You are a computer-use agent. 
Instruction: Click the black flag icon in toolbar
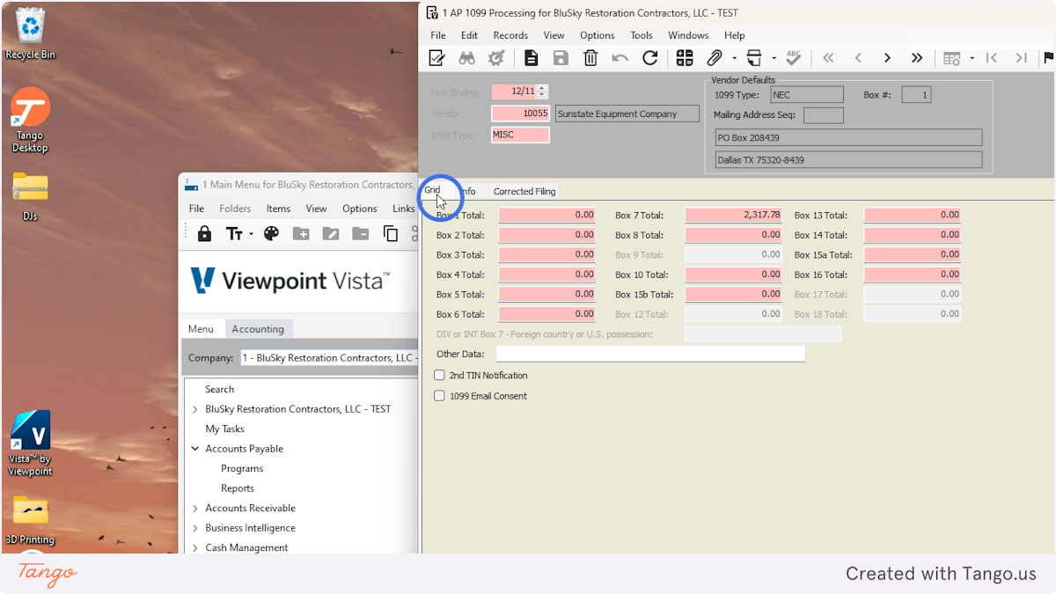(x=1049, y=58)
